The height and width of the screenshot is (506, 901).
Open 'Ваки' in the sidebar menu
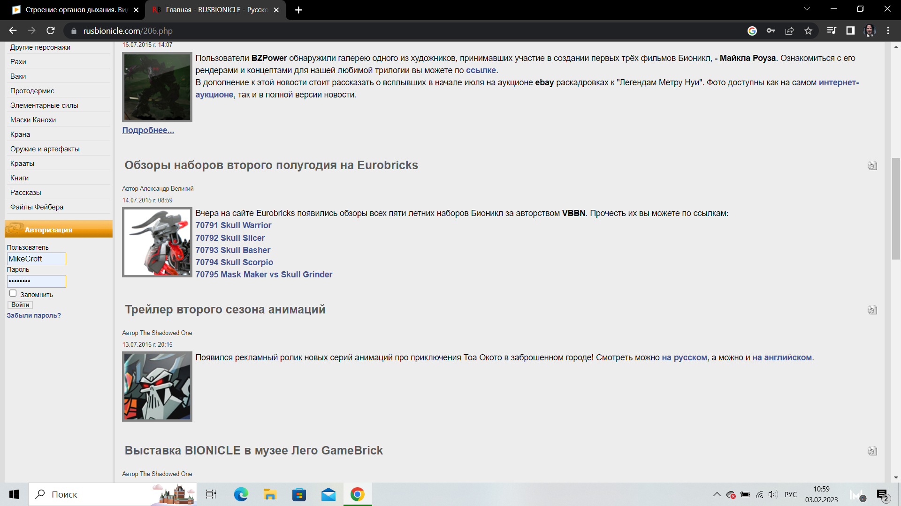point(18,76)
